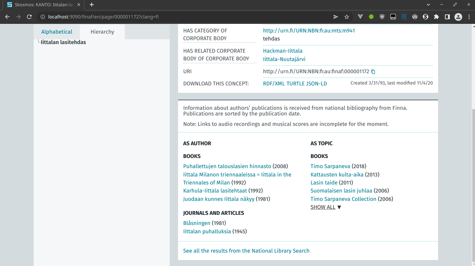Close the Skosmos KANTO tab
This screenshot has width=475, height=266.
[79, 5]
